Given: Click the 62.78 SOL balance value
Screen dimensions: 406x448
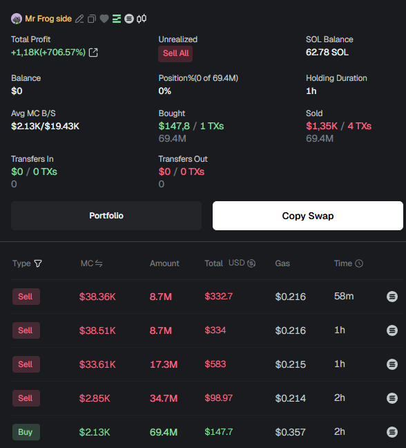Looking at the screenshot, I should click(x=327, y=53).
